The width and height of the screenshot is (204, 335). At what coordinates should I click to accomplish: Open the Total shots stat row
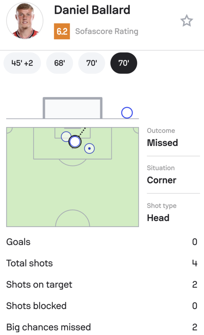point(102,263)
